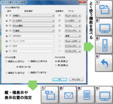Close the クイック実行パネルの設定 dialog

tap(82, 2)
